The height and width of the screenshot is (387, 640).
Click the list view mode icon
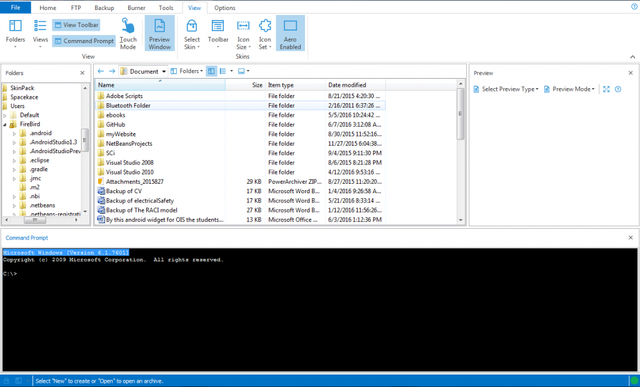223,71
